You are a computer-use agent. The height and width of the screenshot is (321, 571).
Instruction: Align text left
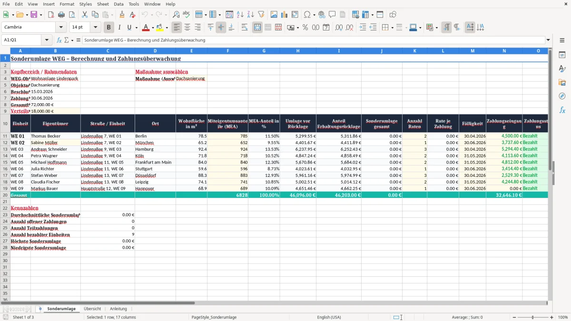(177, 28)
